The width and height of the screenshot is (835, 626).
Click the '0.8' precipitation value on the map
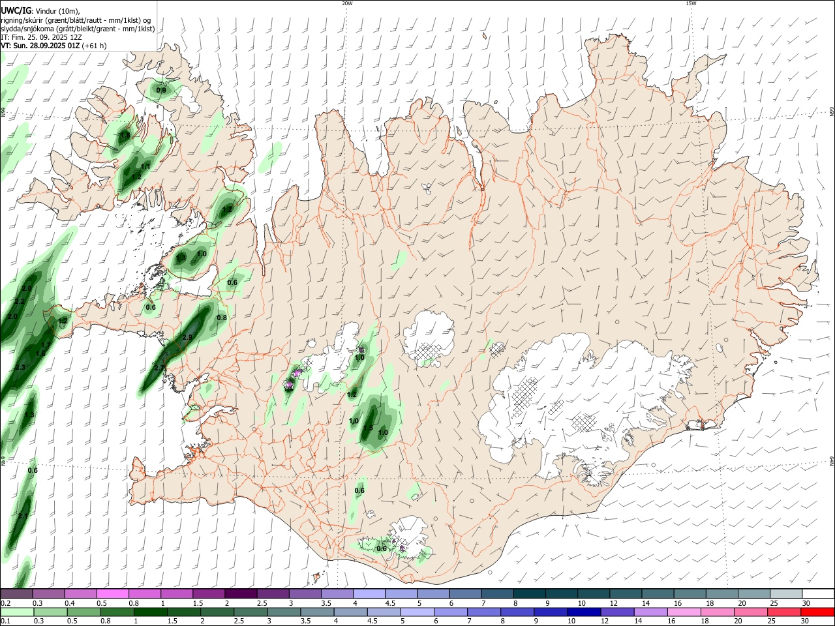point(222,318)
